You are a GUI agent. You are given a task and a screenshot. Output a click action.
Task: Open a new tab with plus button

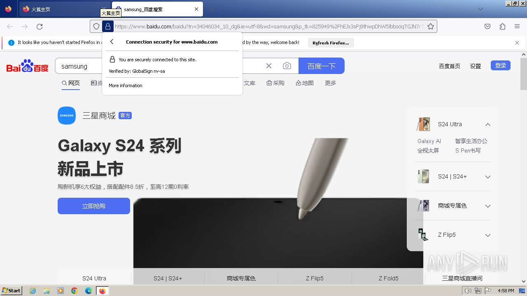click(x=212, y=9)
